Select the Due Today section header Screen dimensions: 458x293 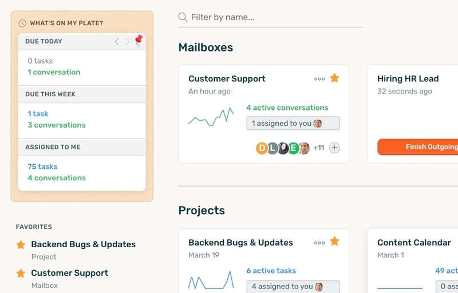pyautogui.click(x=44, y=41)
